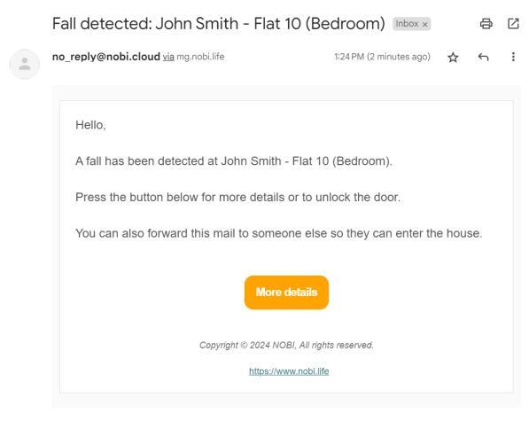Select the mg.nobi.life mailing domain text
This screenshot has height=422, width=529.
coord(200,57)
